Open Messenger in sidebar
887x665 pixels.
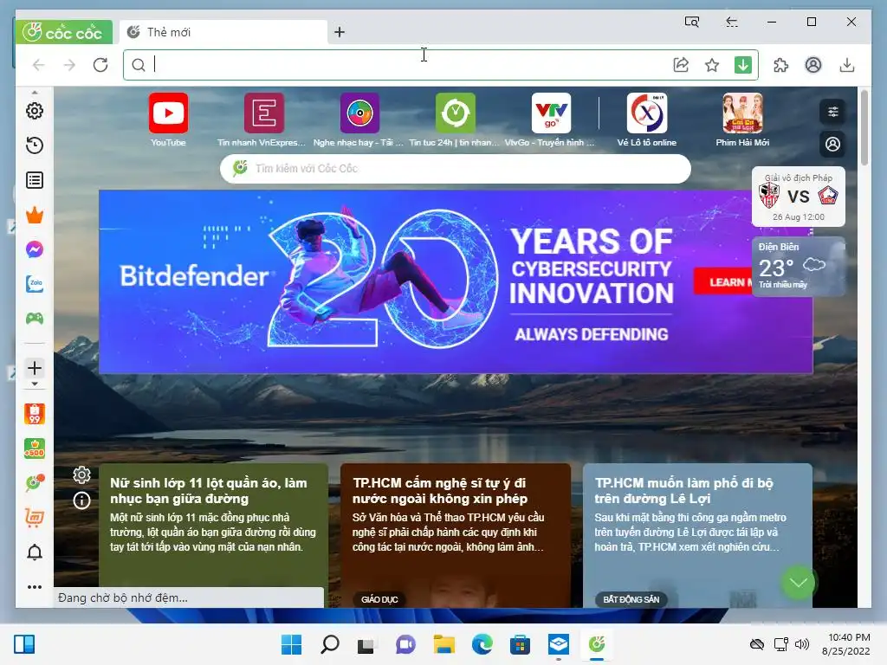tap(35, 249)
